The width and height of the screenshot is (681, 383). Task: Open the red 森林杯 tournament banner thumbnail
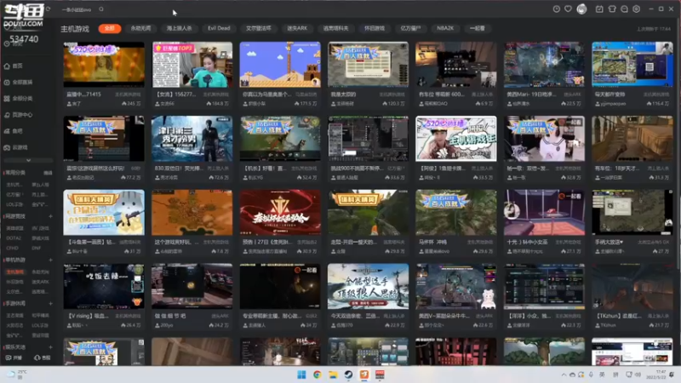(280, 212)
